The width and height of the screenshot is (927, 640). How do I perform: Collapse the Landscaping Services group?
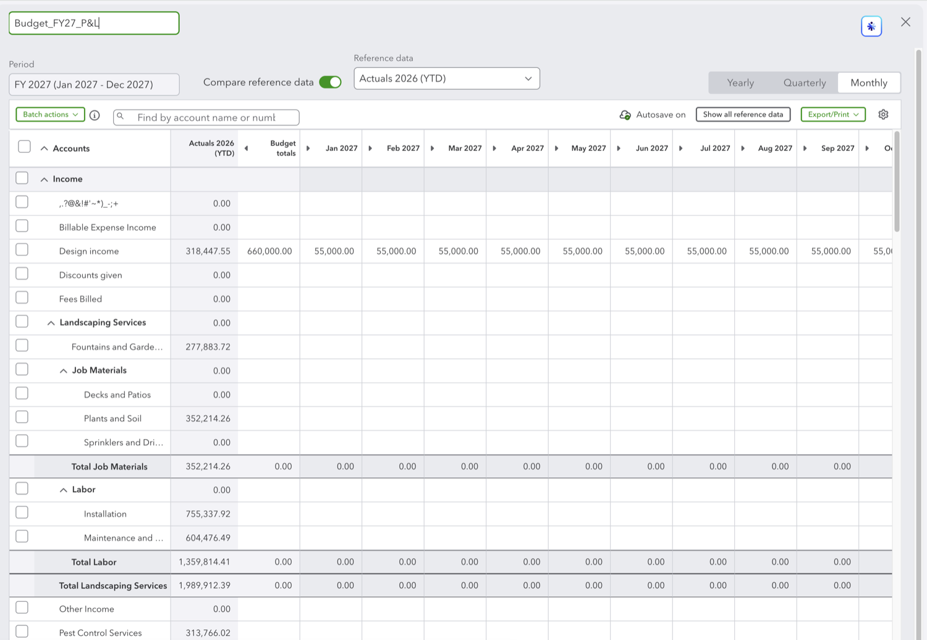pyautogui.click(x=51, y=323)
